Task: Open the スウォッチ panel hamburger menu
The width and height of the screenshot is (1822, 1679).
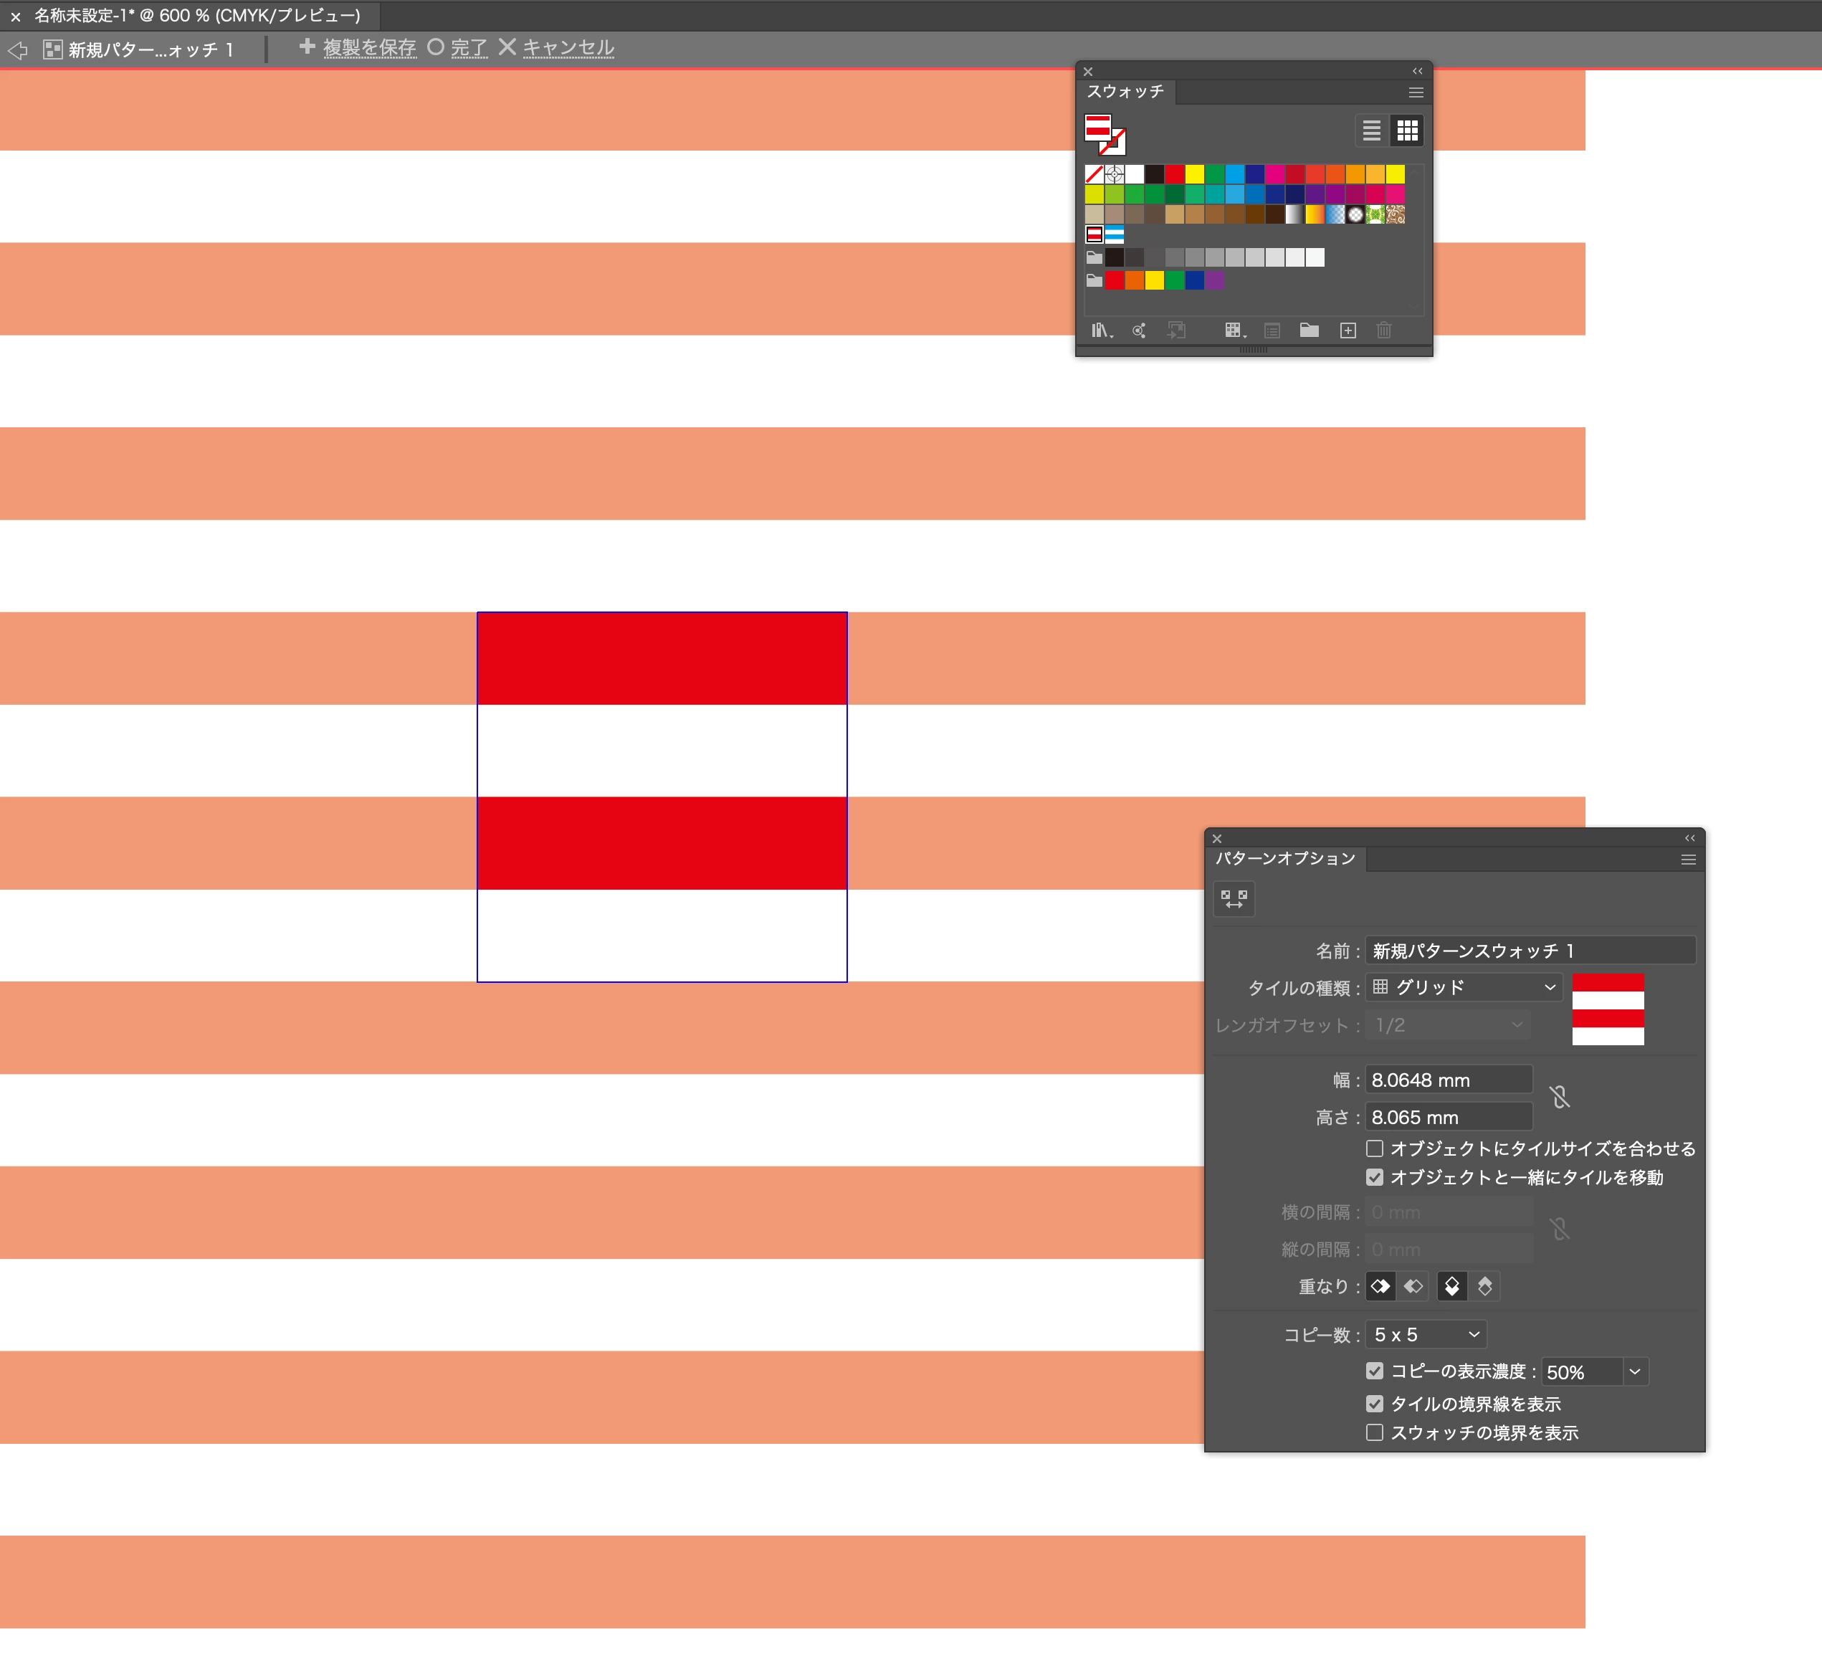Action: [x=1415, y=92]
